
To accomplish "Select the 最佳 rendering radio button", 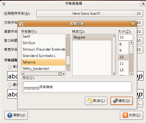I will pyautogui.click(x=10, y=85).
